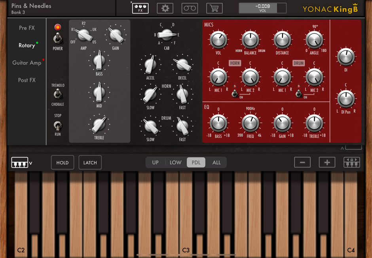Click the rotary POWER indicator light
The width and height of the screenshot is (372, 258).
[58, 27]
